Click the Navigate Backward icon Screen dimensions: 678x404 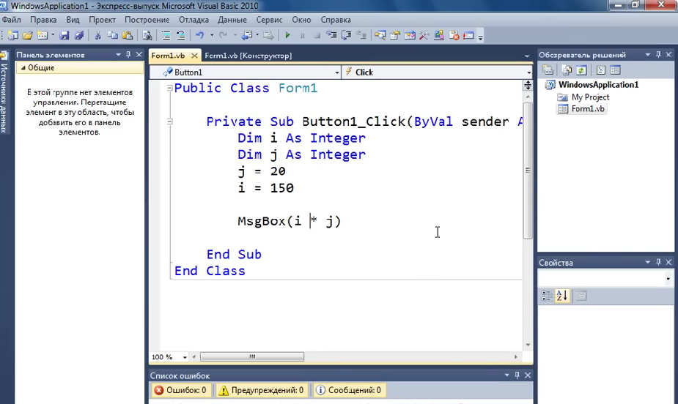[x=247, y=35]
